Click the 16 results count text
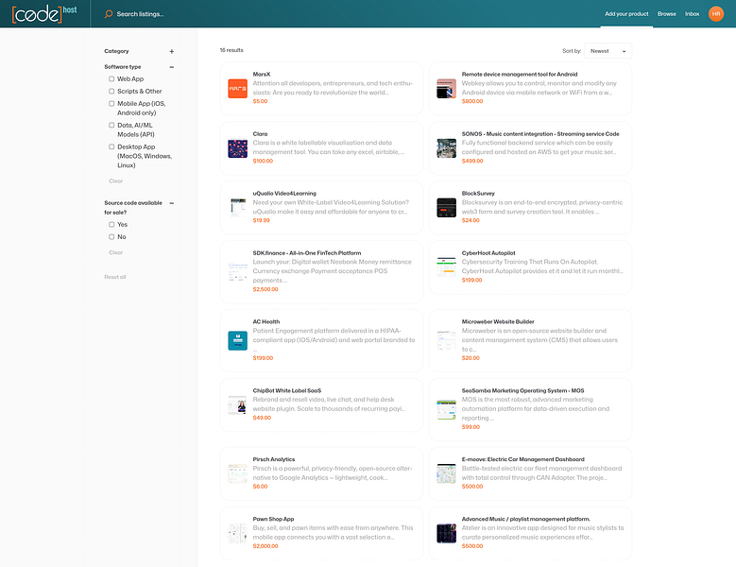Viewport: 736px width, 567px height. pos(231,50)
